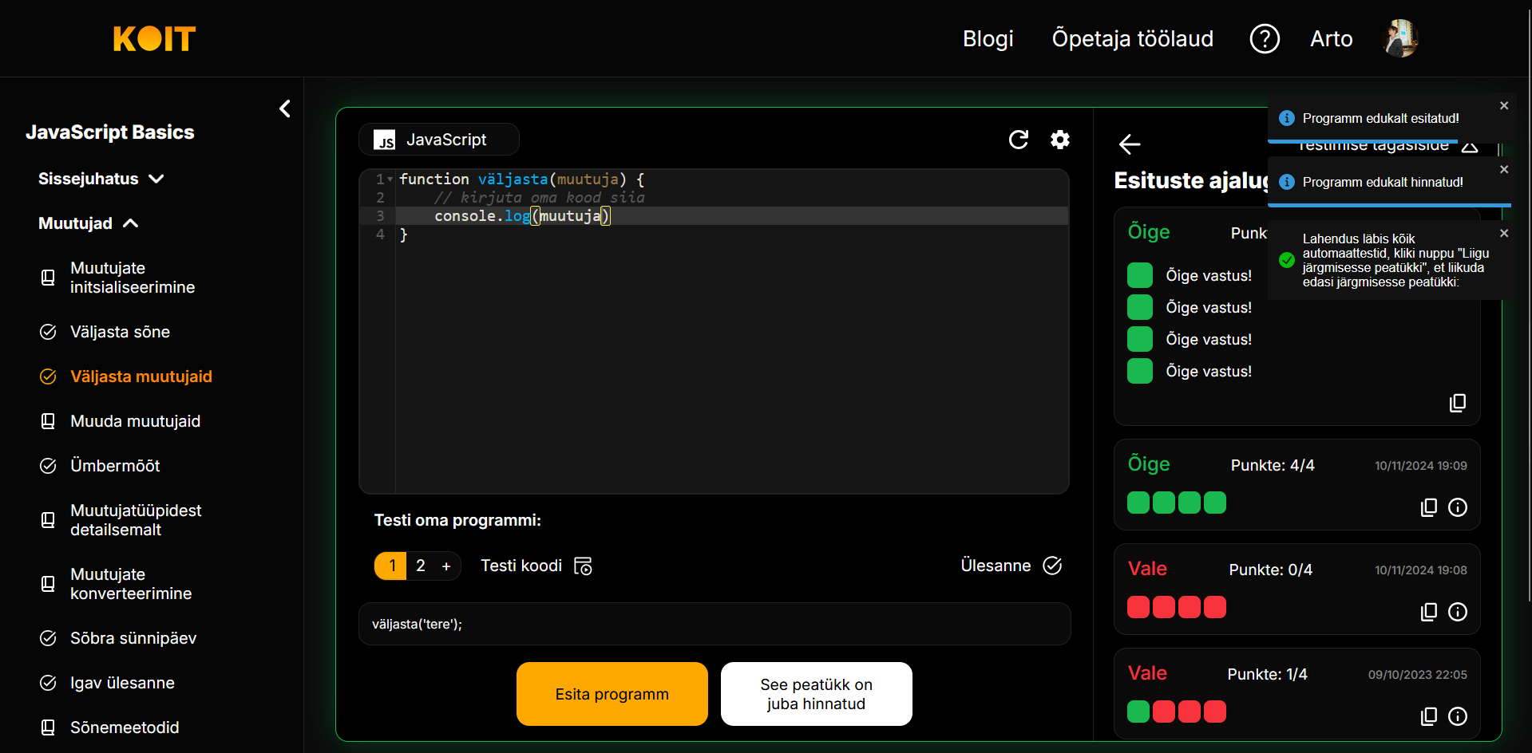Click the reset code refresh icon
The image size is (1532, 753).
tap(1018, 140)
